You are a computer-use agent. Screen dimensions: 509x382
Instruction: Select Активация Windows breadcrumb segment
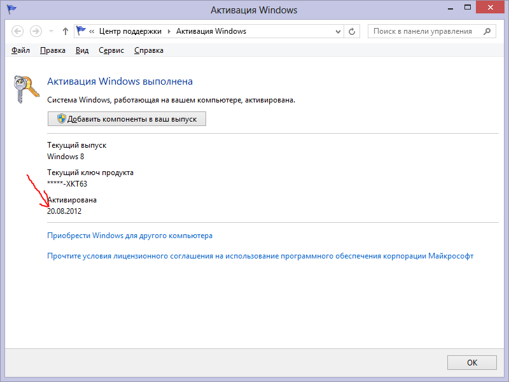point(211,31)
